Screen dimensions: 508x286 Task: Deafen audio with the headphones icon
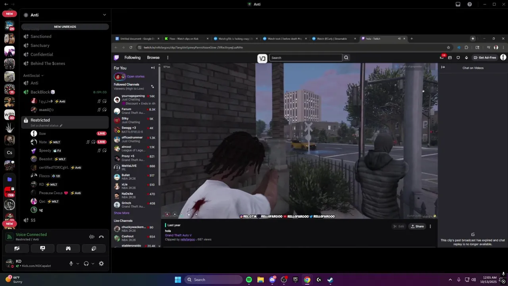click(86, 263)
